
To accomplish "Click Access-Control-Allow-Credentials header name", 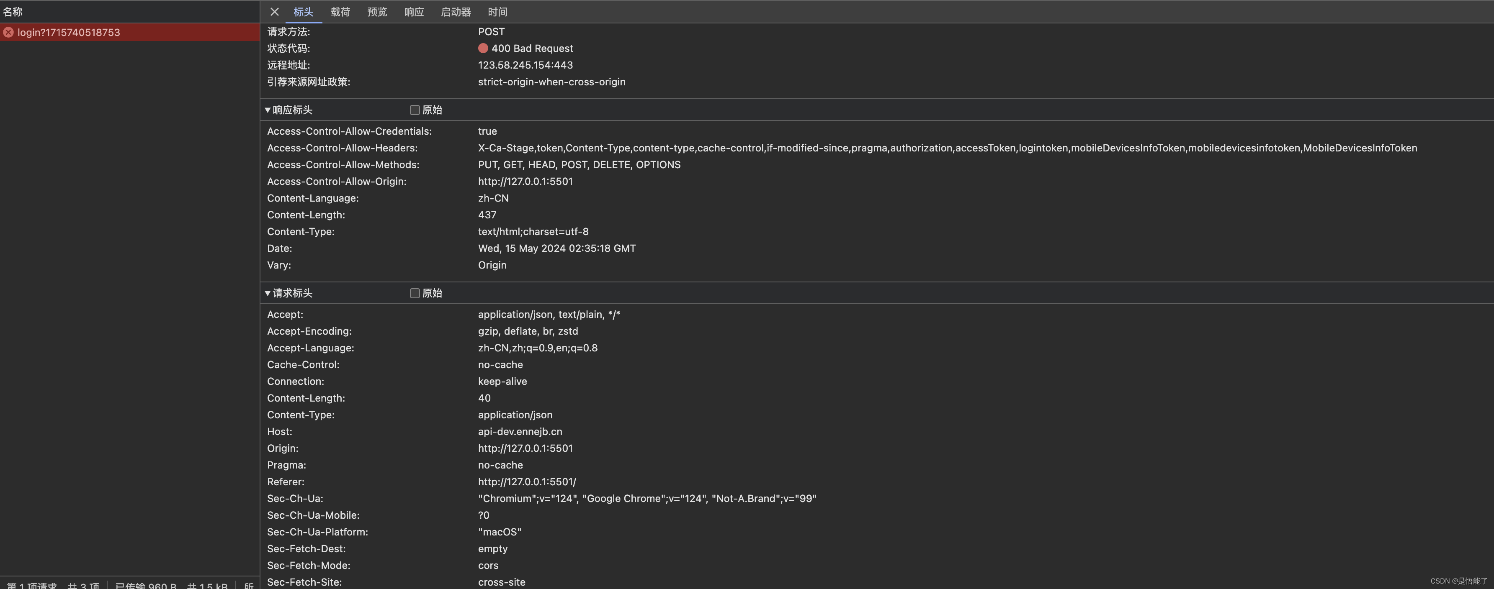I will point(349,131).
